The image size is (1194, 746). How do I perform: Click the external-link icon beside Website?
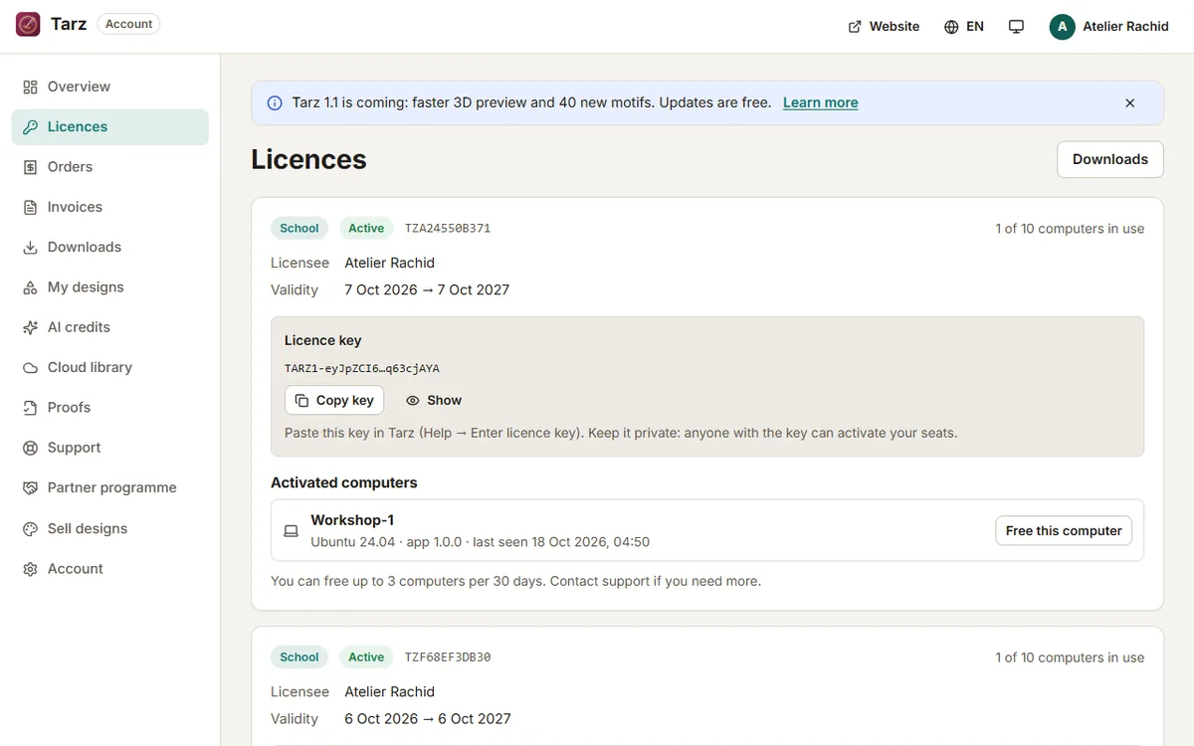[855, 27]
